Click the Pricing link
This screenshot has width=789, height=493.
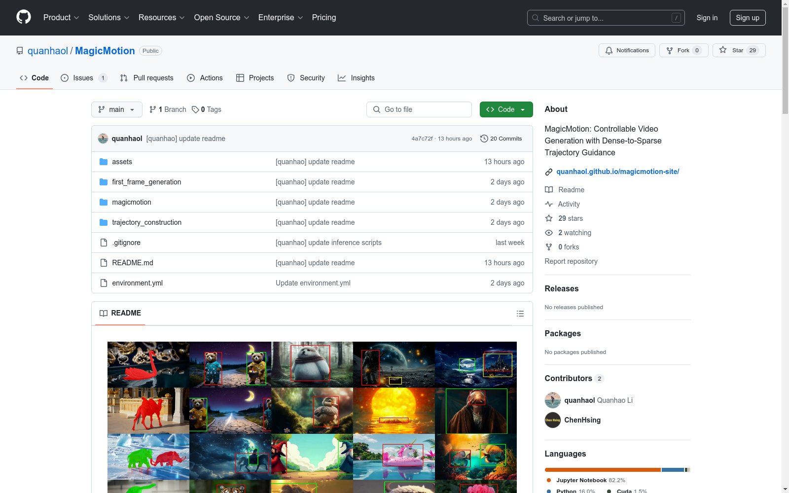[x=324, y=17]
